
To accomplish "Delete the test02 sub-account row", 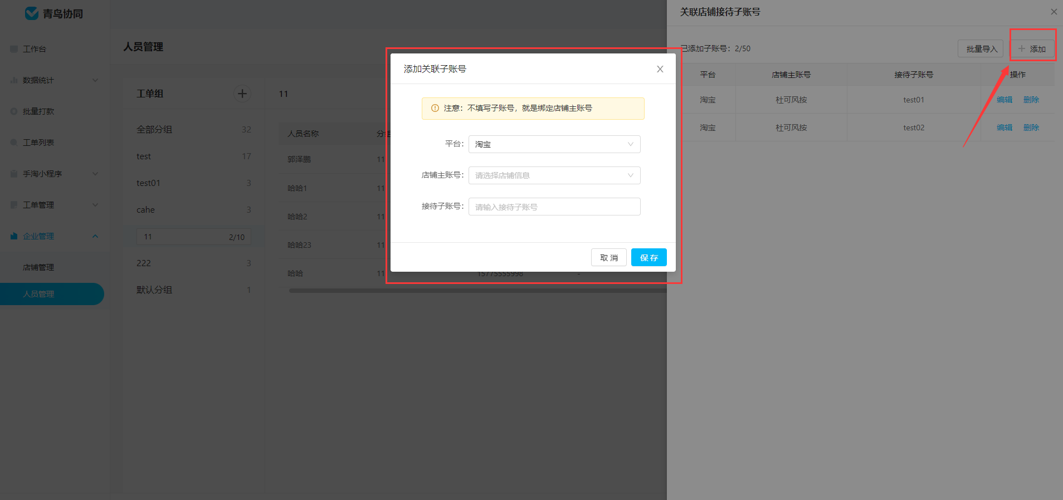I will tap(1031, 128).
